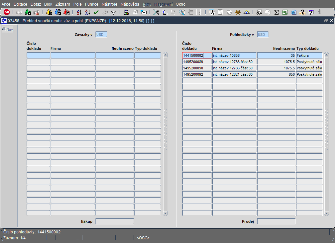Open the Okno menu

(180, 4)
